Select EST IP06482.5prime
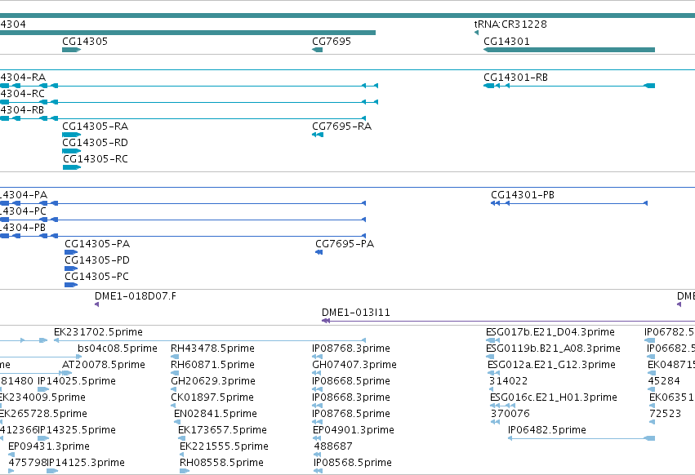The height and width of the screenshot is (475, 695). tap(546, 430)
